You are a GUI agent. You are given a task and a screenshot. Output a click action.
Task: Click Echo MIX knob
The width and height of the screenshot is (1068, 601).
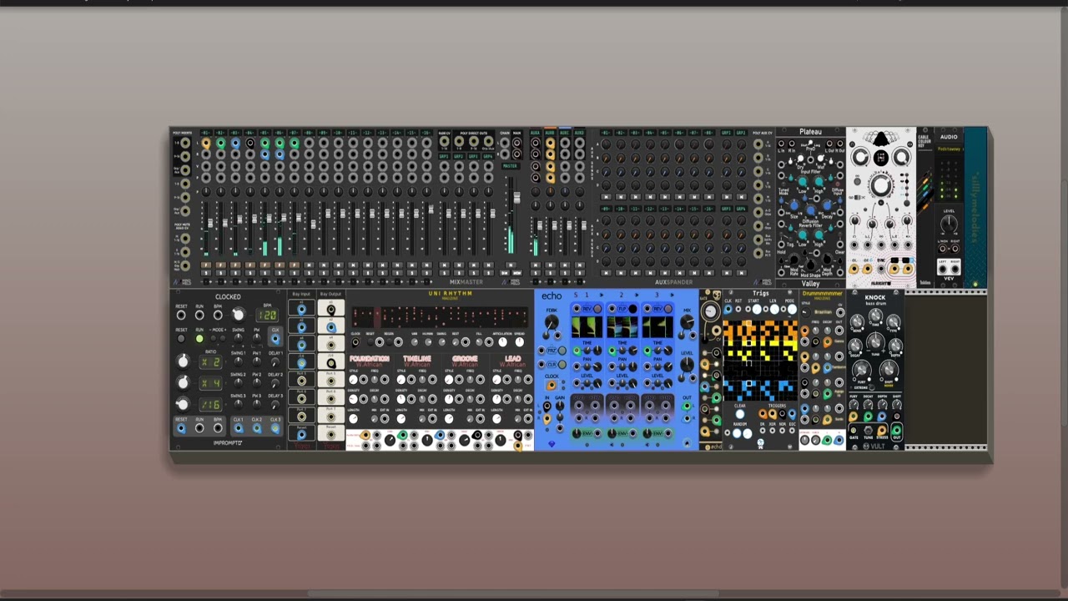[687, 321]
